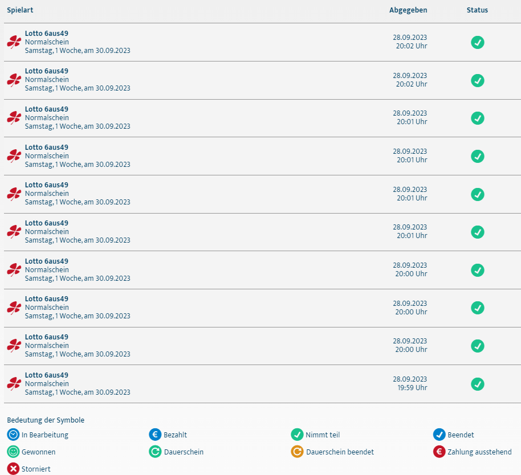Open the topmost Lotto 6aus49 ticket in the list
521x475 pixels.
point(262,42)
